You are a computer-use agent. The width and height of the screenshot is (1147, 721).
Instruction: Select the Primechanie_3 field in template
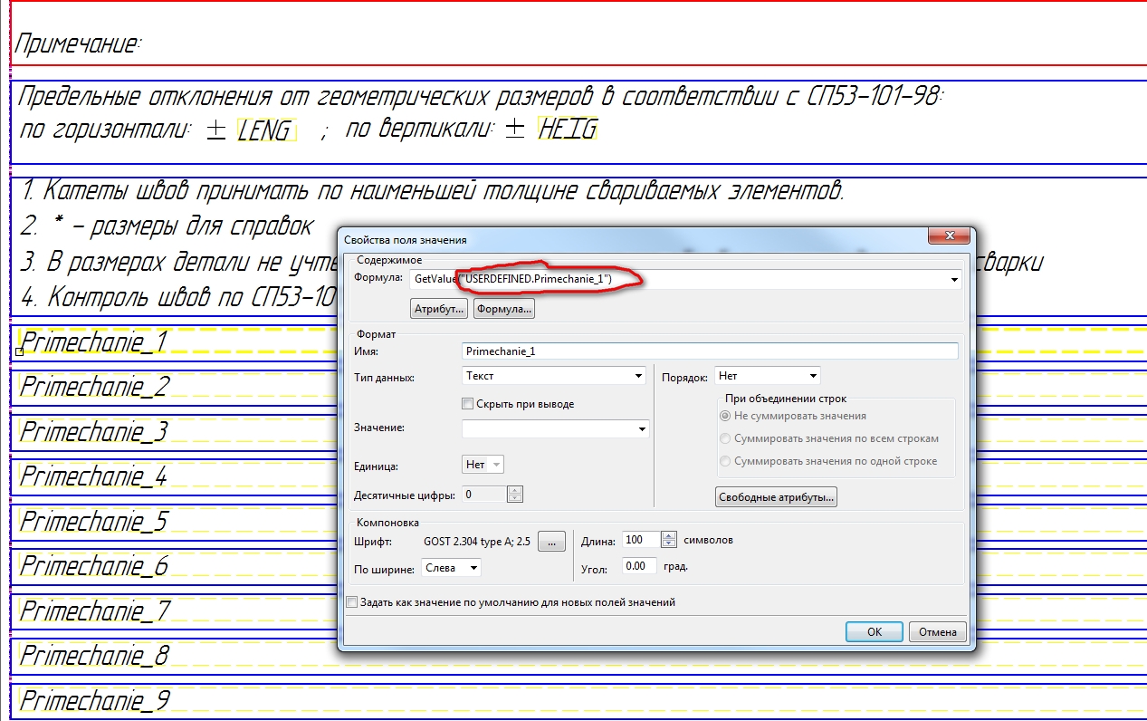click(x=94, y=431)
